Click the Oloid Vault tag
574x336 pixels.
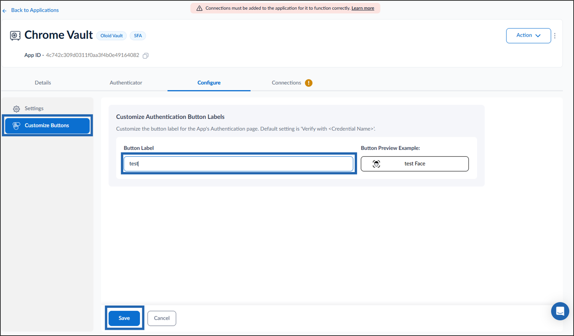pos(111,36)
